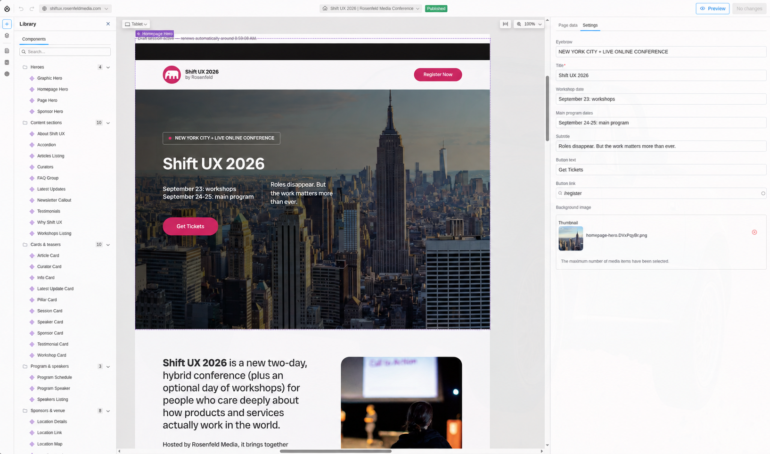Collapse the Sponsors & venue group chevron
Viewport: 770px width, 454px height.
[108, 411]
